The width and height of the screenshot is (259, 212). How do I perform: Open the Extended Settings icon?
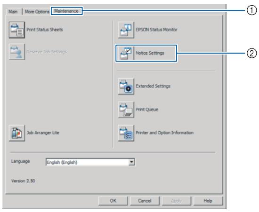click(x=126, y=86)
